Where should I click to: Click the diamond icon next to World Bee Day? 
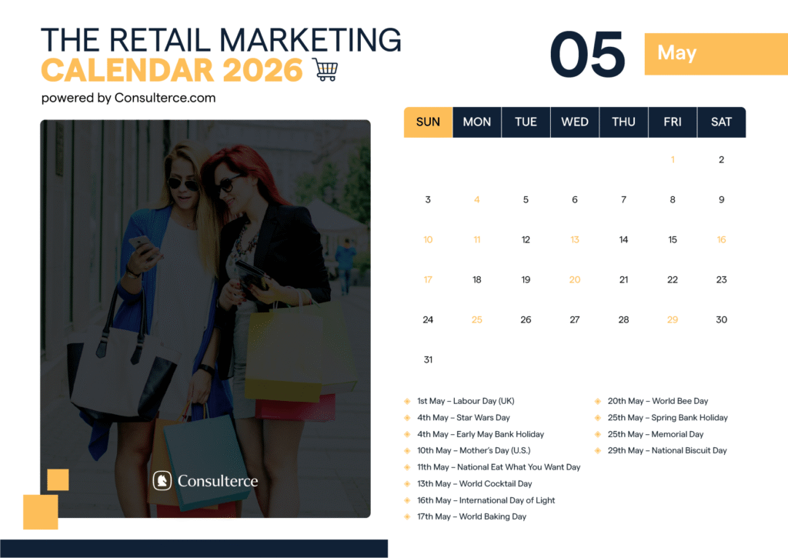pyautogui.click(x=599, y=401)
